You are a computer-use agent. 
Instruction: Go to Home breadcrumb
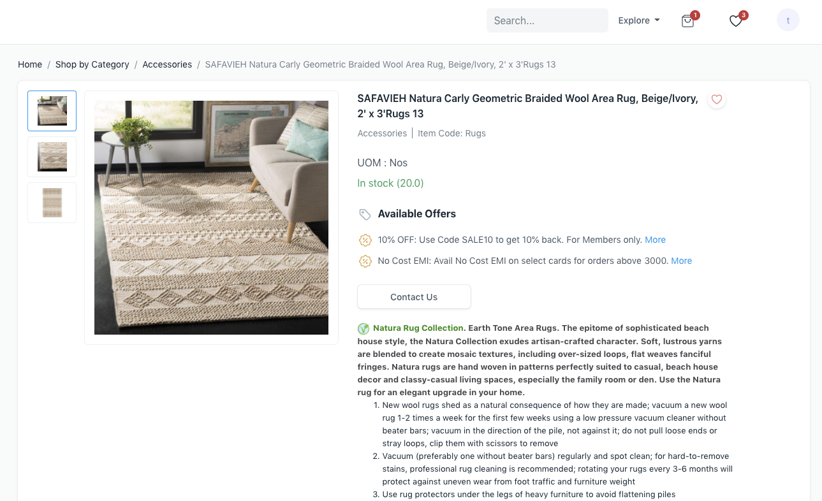30,64
